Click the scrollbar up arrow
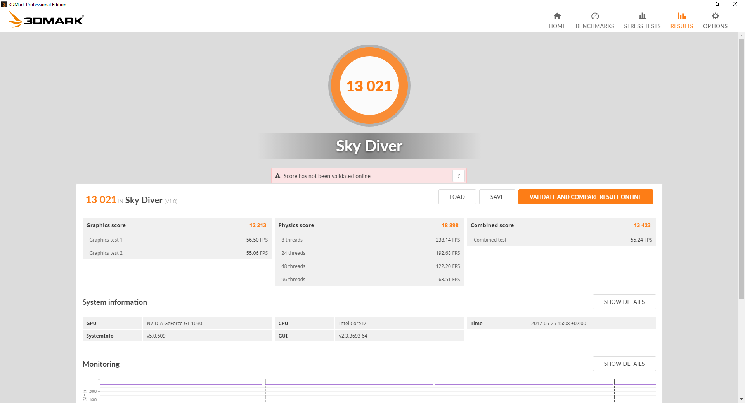 pos(742,36)
